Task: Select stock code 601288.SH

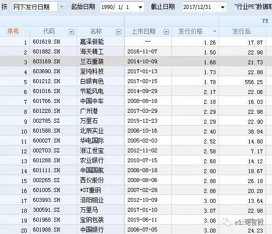Action: click(x=47, y=160)
